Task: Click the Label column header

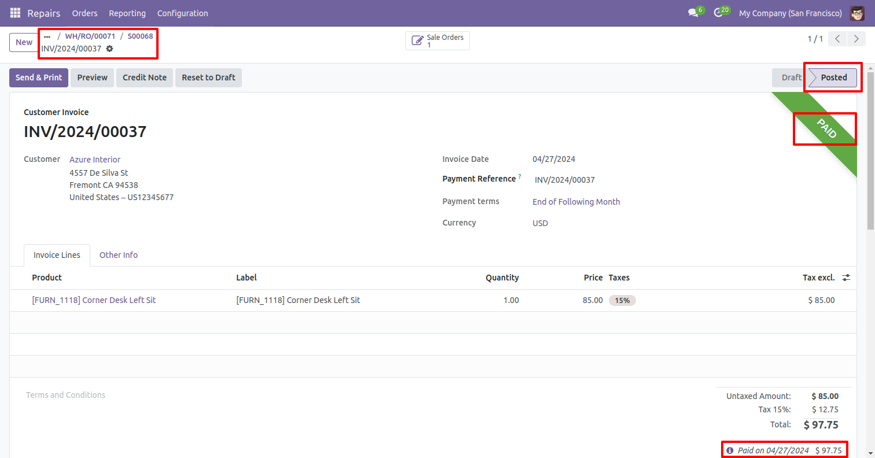Action: tap(247, 278)
